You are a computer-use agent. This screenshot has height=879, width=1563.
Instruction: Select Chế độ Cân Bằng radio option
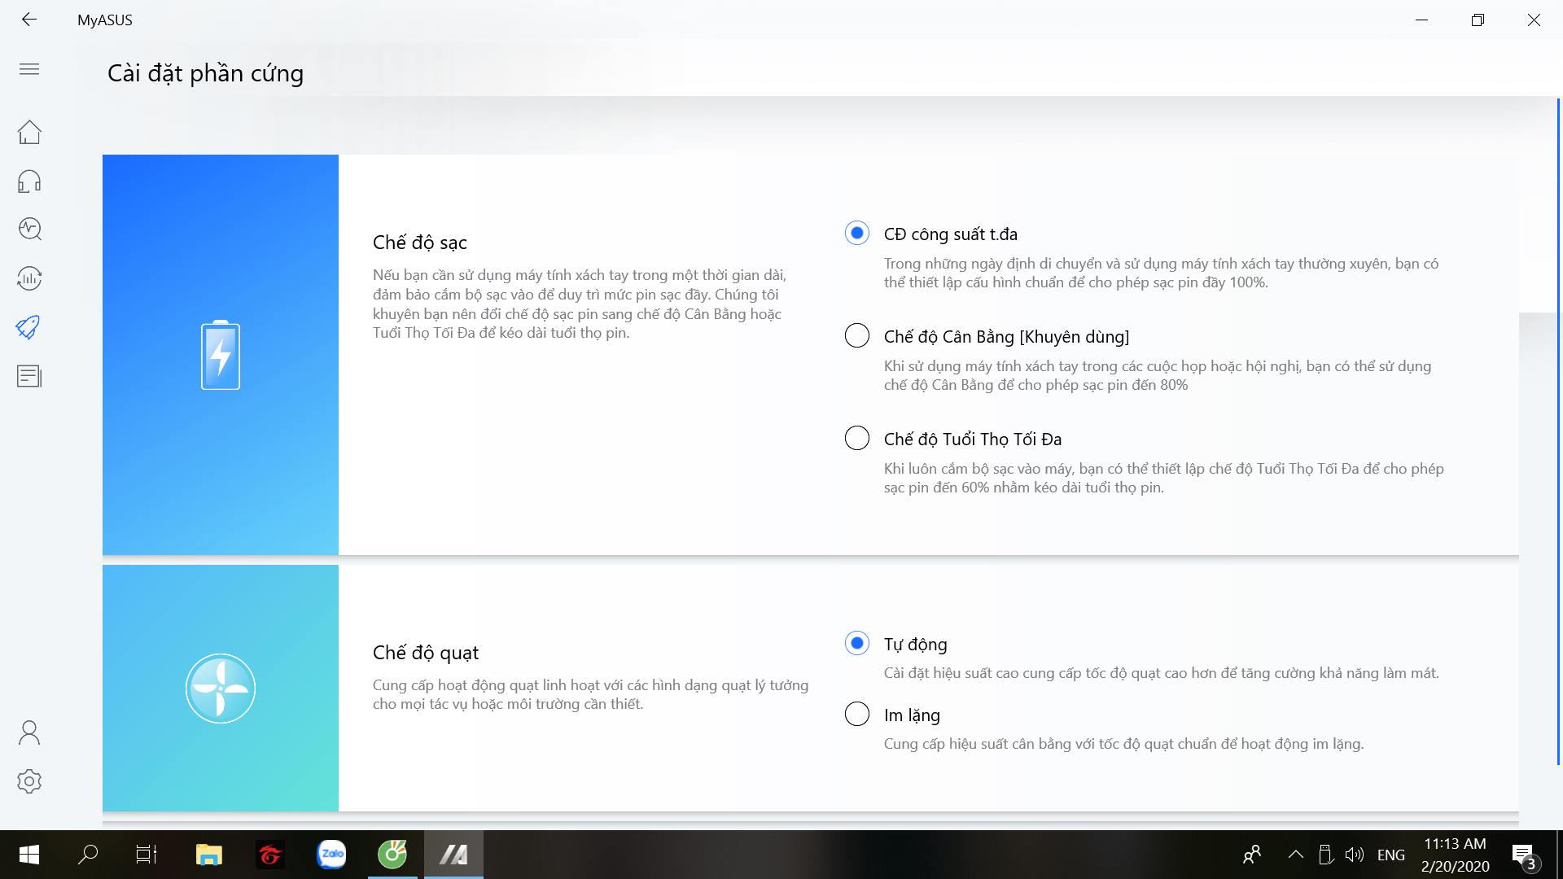(857, 335)
